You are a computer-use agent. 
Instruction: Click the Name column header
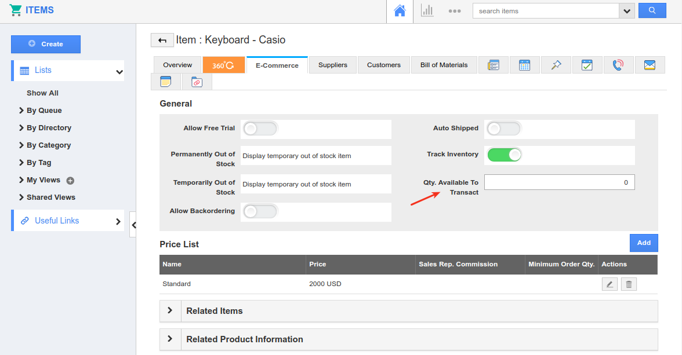point(233,265)
